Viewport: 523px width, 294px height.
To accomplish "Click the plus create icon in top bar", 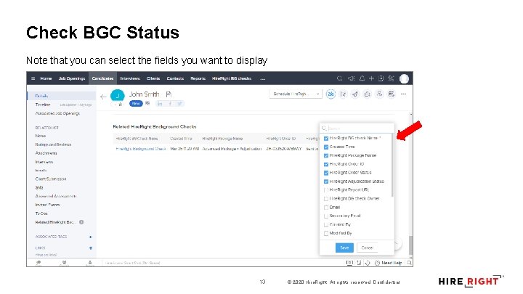I will click(x=371, y=78).
